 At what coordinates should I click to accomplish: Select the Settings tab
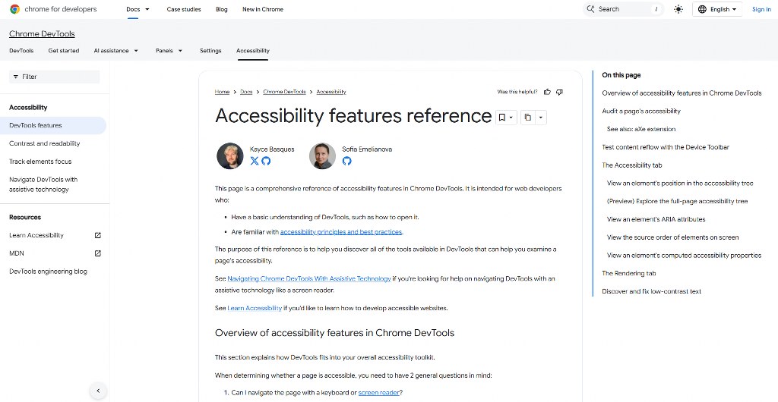[x=210, y=51]
